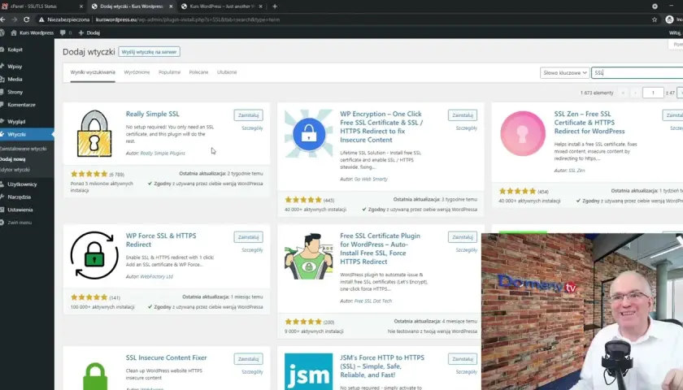
Task: Open Użytkownicy users menu
Action: pos(22,184)
